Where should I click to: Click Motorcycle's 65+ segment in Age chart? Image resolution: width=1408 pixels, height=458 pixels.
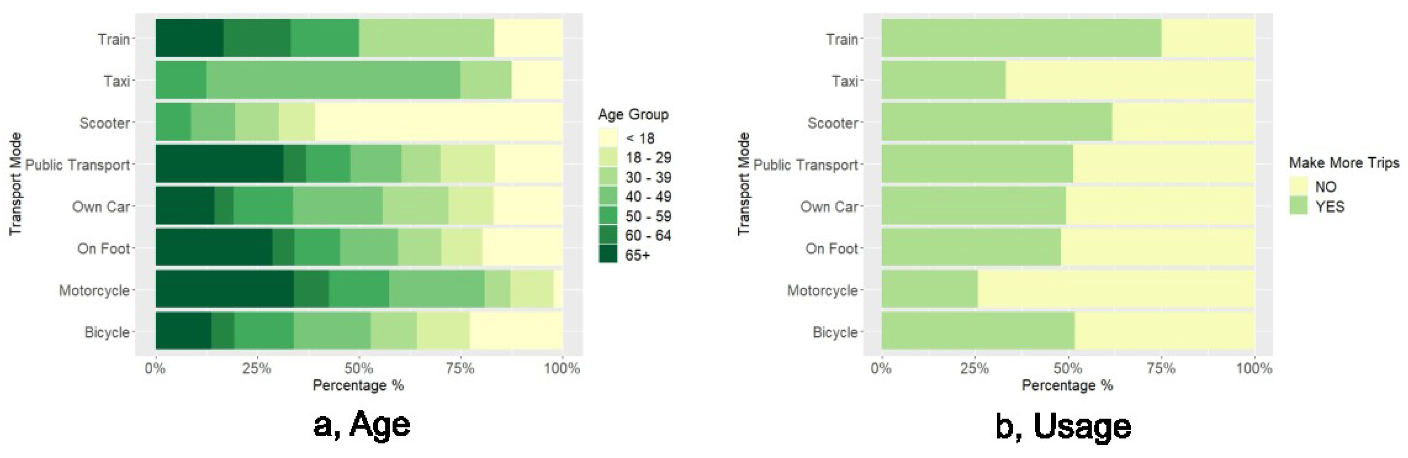224,290
